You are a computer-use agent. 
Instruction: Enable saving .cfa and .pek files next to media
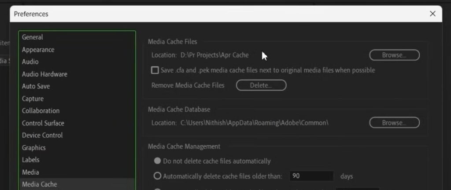[155, 70]
